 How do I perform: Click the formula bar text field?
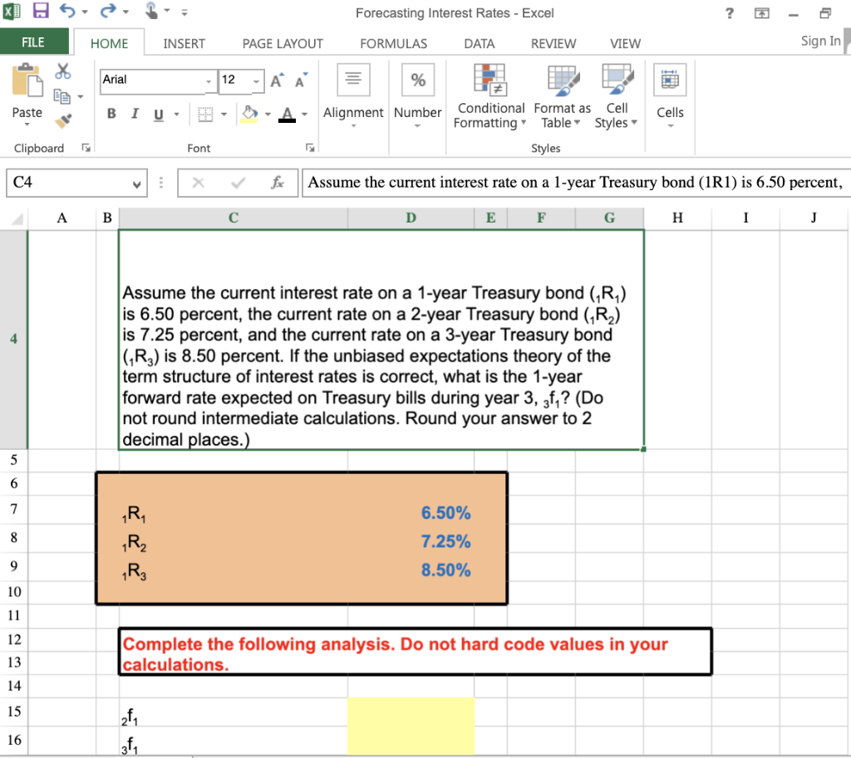point(576,183)
